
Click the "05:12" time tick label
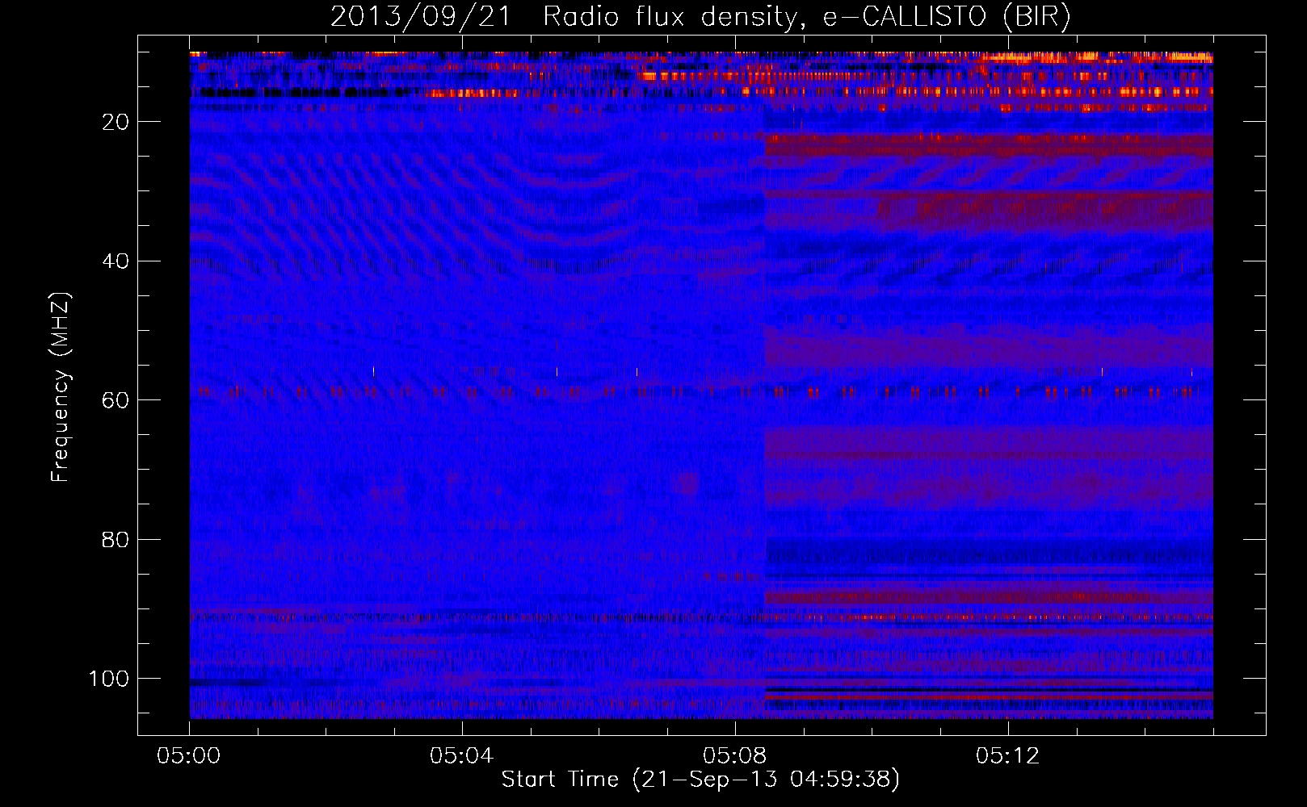coord(1008,756)
